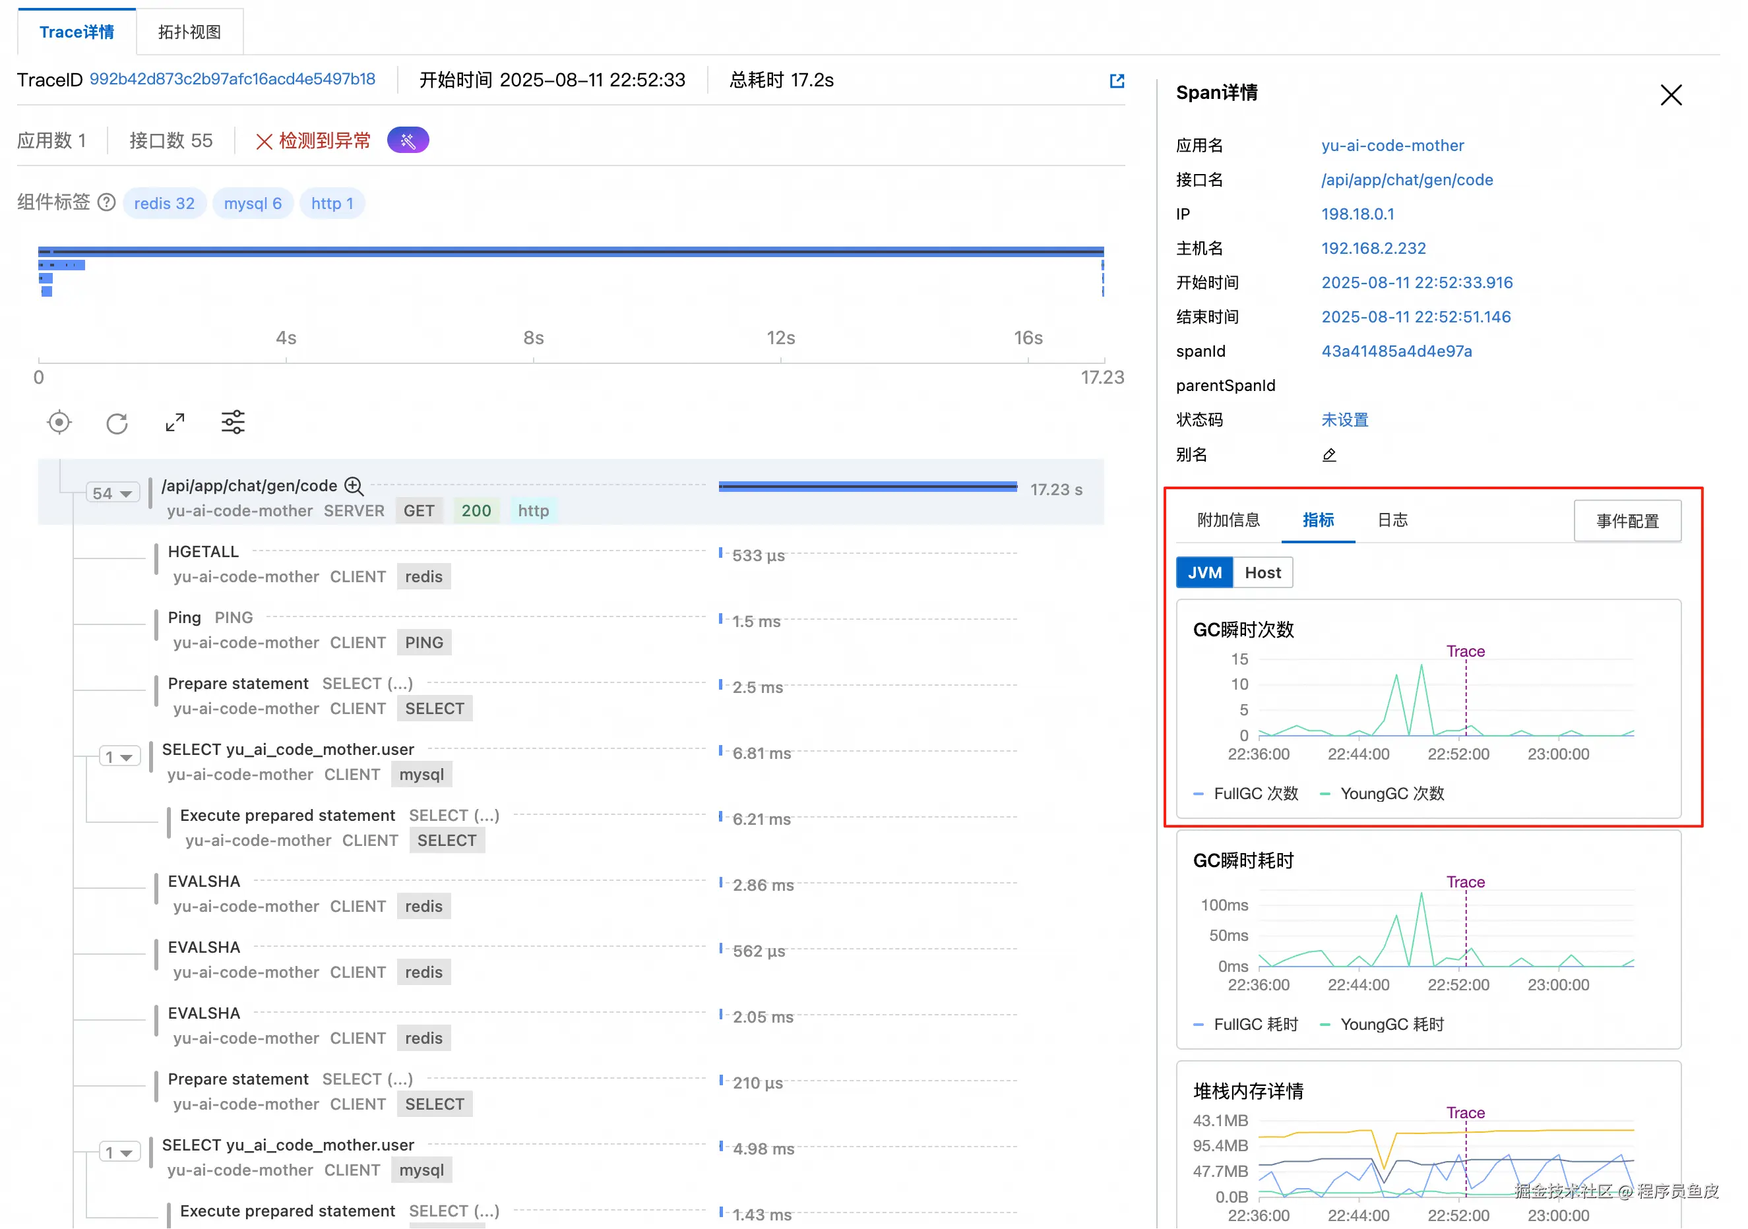Viewport: 1748px width, 1229px height.
Task: Collapse first SELECT yu_ai_code_mother.user expander
Action: coord(119,757)
